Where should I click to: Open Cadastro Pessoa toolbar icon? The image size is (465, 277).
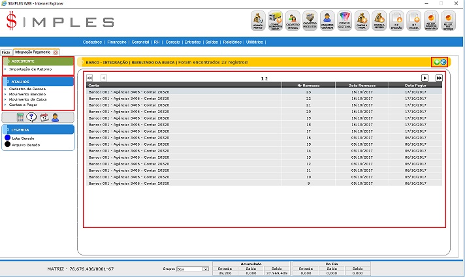[x=293, y=21]
